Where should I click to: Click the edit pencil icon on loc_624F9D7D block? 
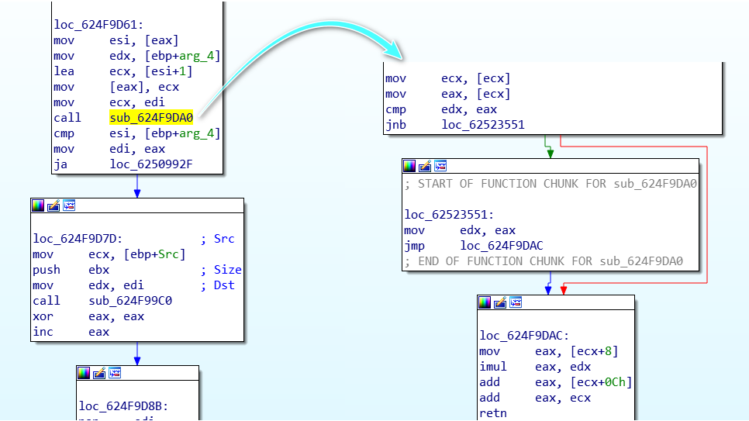coord(53,205)
